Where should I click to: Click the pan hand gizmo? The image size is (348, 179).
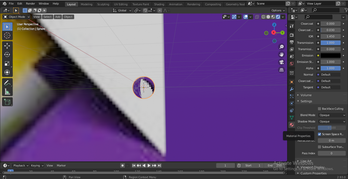(x=282, y=54)
